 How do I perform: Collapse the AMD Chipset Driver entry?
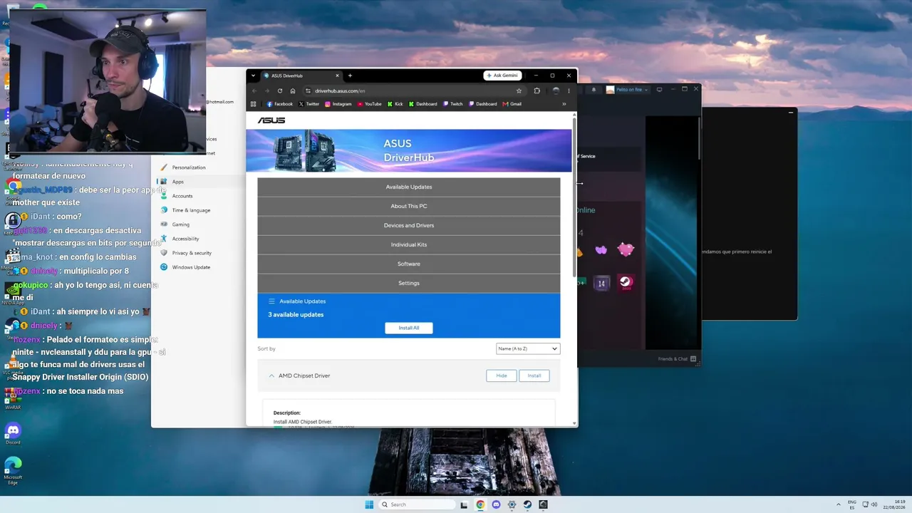(x=271, y=375)
